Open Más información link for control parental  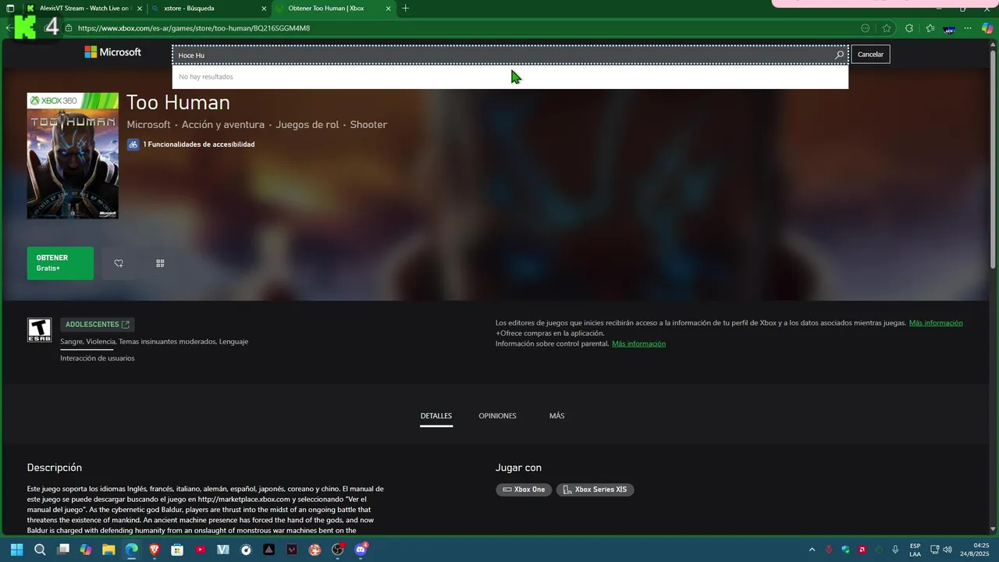tap(638, 343)
